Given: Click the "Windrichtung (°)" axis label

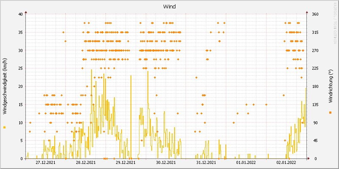Looking at the screenshot, I should tap(330, 86).
